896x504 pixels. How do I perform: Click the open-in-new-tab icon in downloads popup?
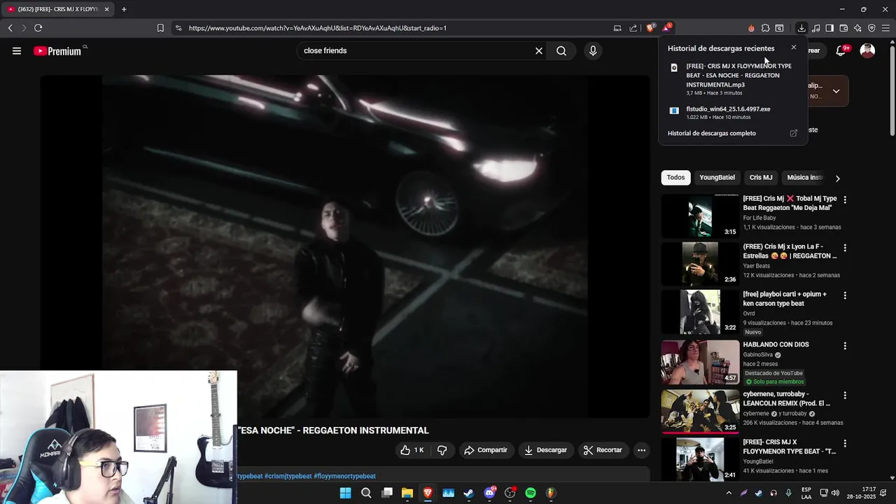(x=793, y=133)
